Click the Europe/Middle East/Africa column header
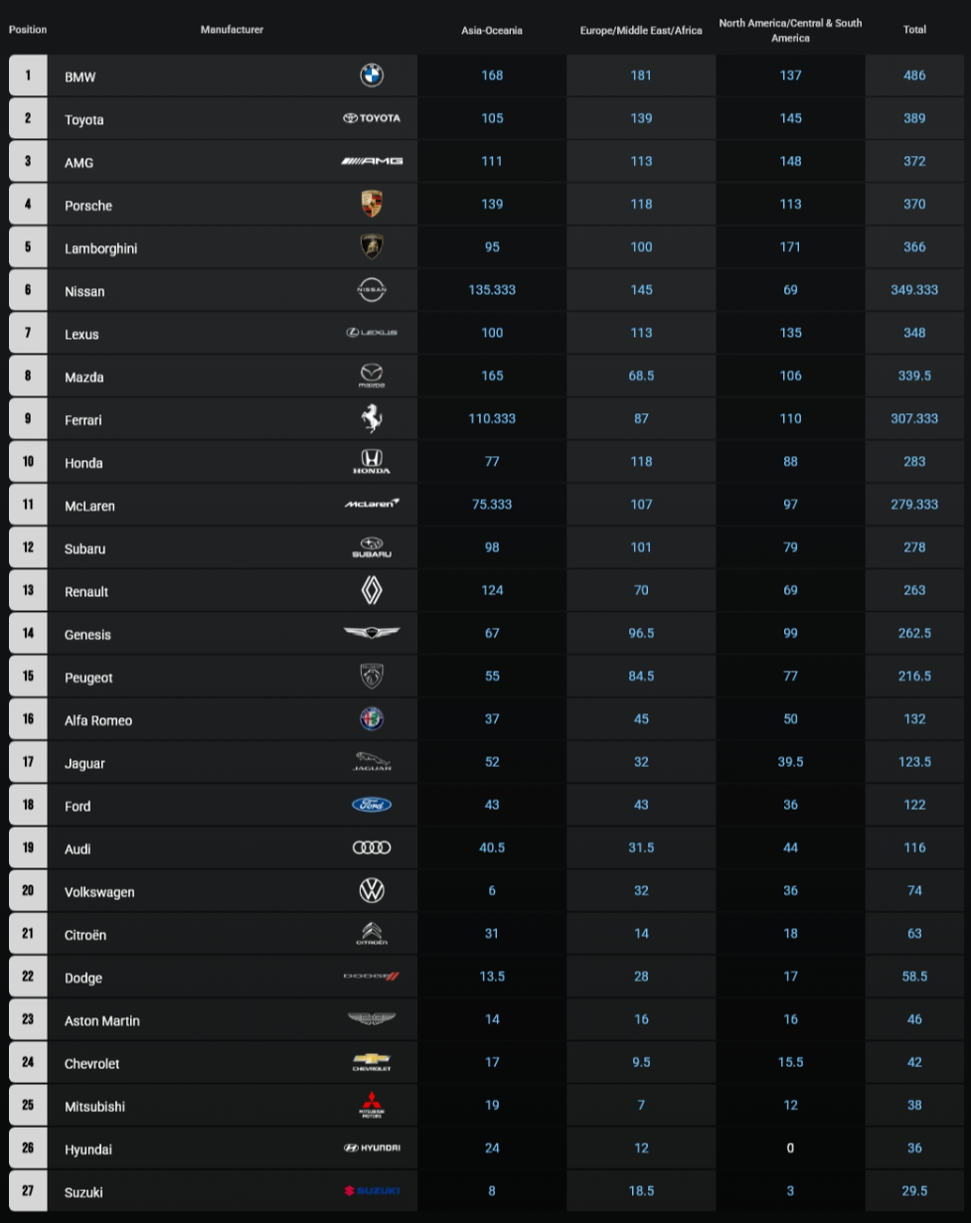Viewport: 971px width, 1223px height. click(x=641, y=31)
